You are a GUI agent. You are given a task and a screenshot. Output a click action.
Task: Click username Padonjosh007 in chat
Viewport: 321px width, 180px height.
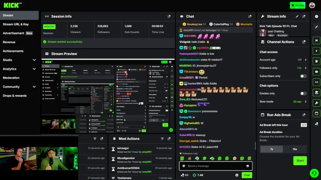pyautogui.click(x=189, y=54)
